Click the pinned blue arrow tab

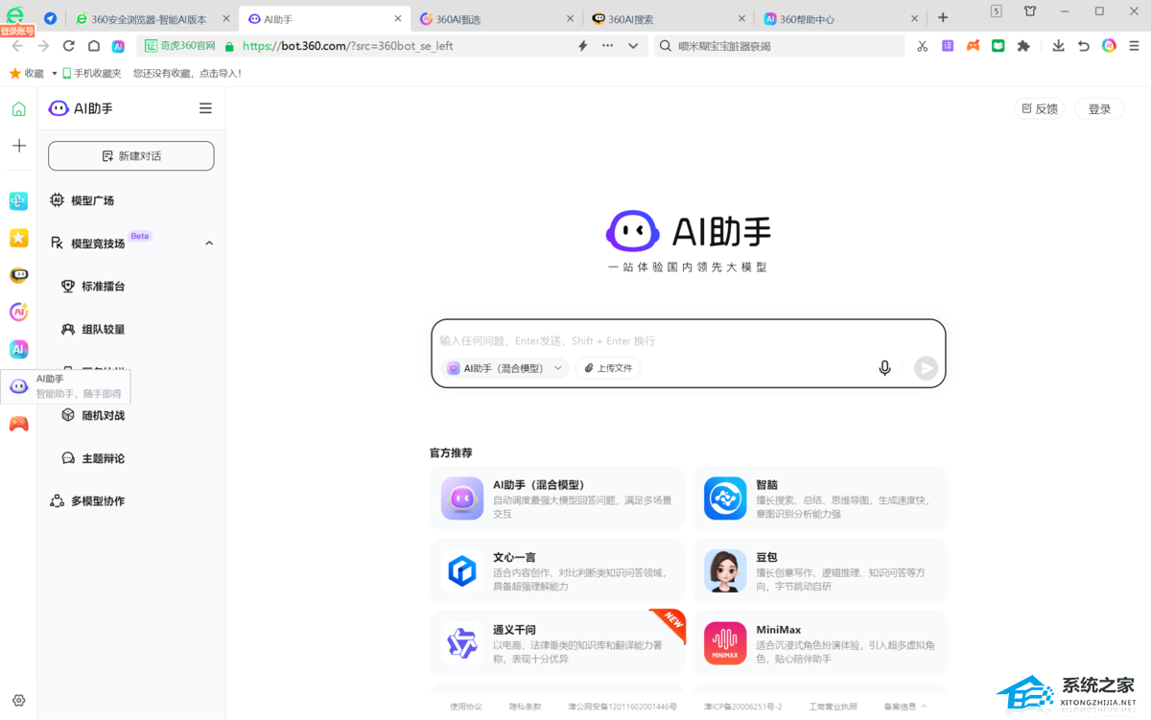(x=50, y=18)
